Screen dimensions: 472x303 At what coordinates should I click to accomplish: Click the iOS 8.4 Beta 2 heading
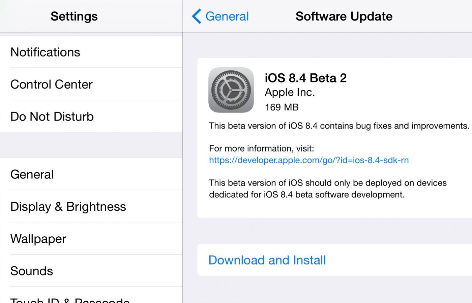[x=305, y=78]
